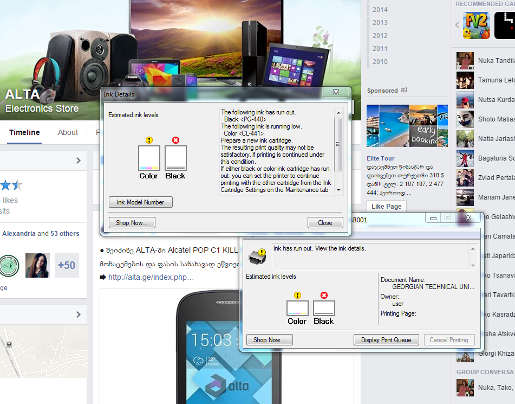
Task: Click the yellow warning icon above Color in status monitor
Action: click(297, 296)
